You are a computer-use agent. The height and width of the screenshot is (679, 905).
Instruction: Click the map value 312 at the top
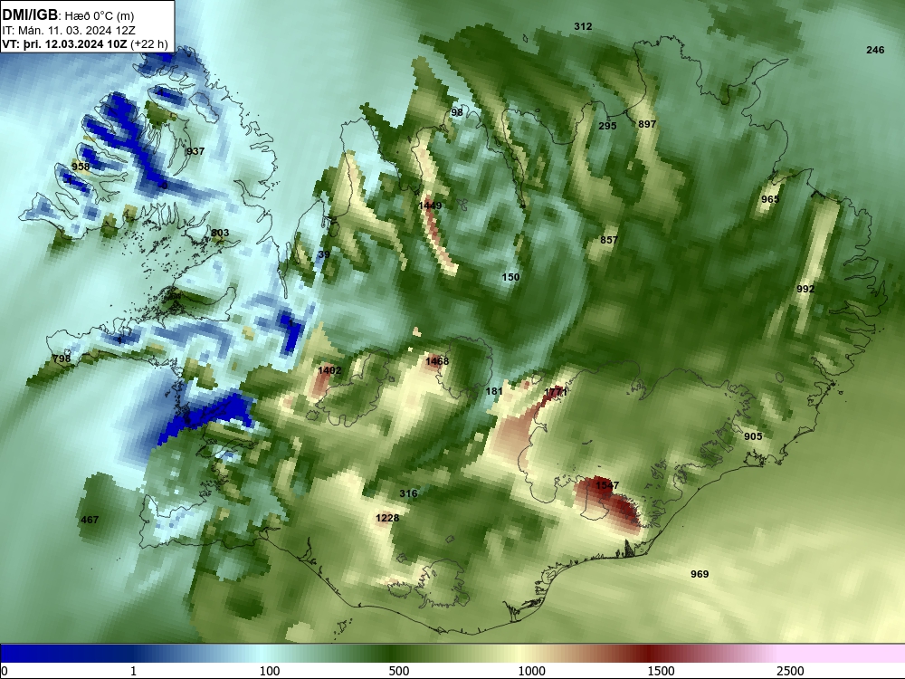(x=583, y=26)
